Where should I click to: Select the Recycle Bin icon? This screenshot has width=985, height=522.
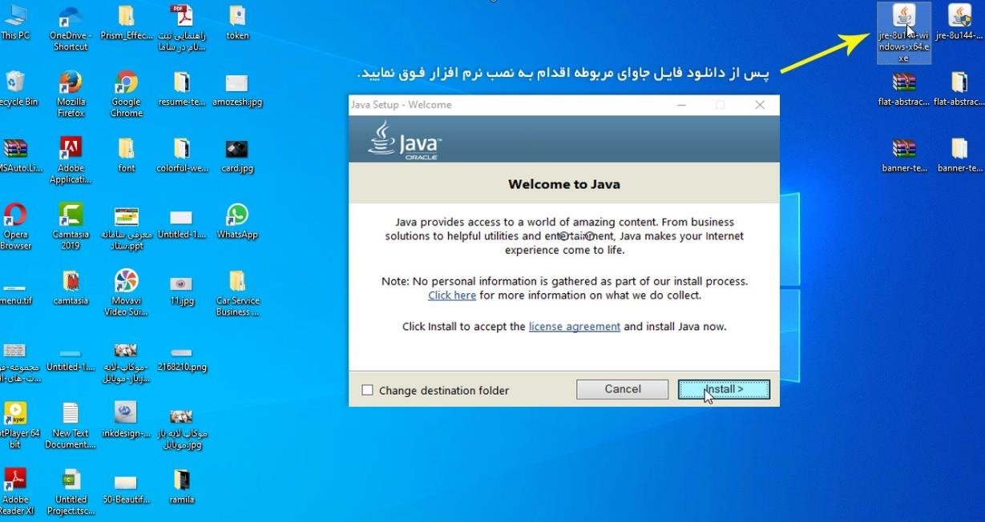[x=16, y=88]
